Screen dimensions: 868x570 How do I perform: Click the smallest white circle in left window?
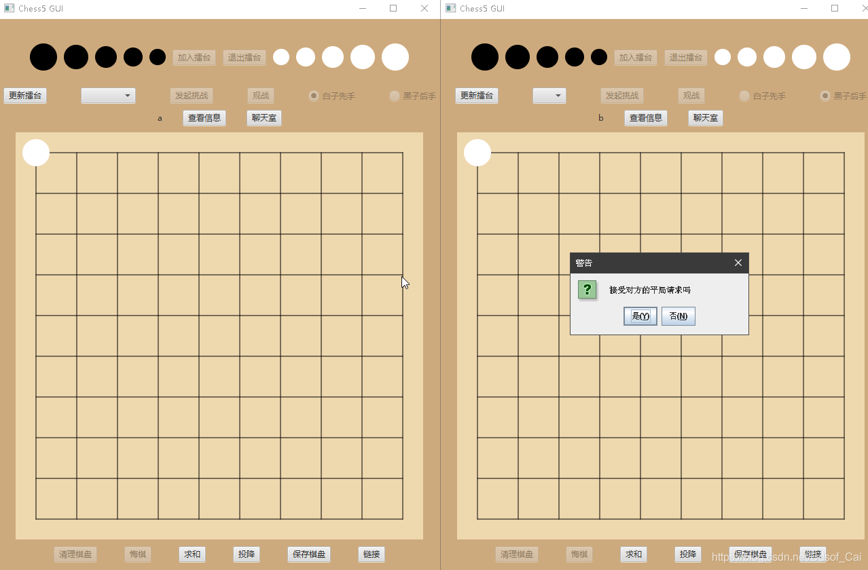281,57
